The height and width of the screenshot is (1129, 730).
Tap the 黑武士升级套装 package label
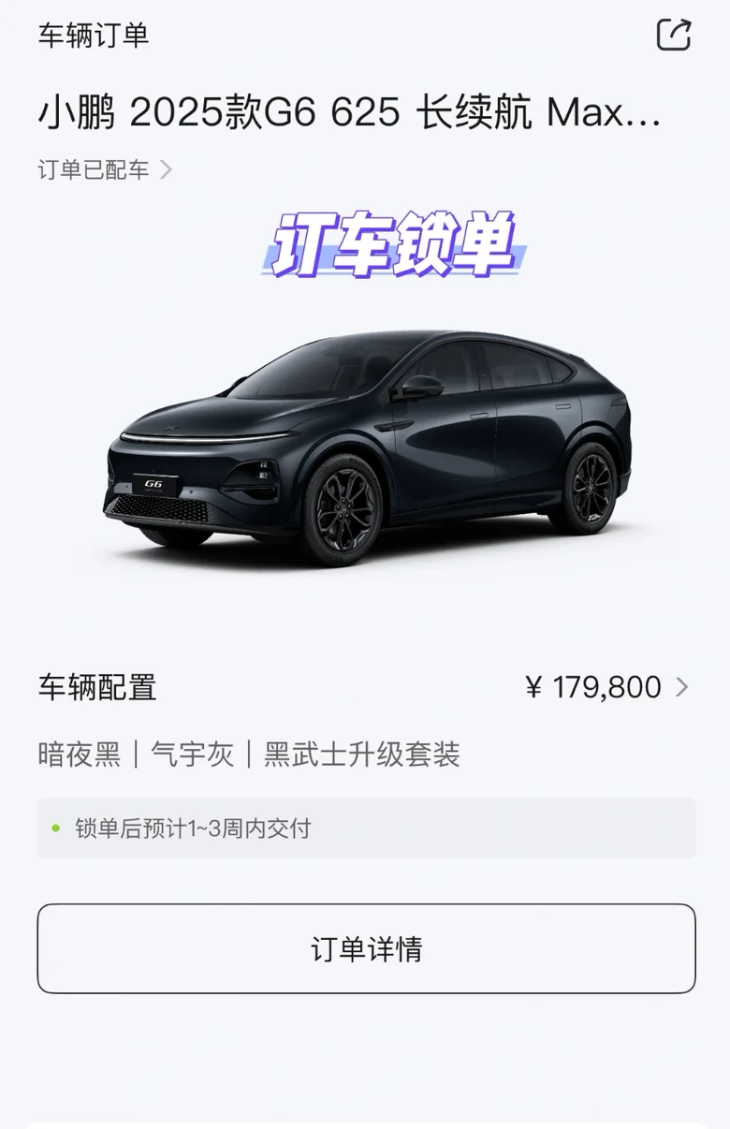pos(362,755)
